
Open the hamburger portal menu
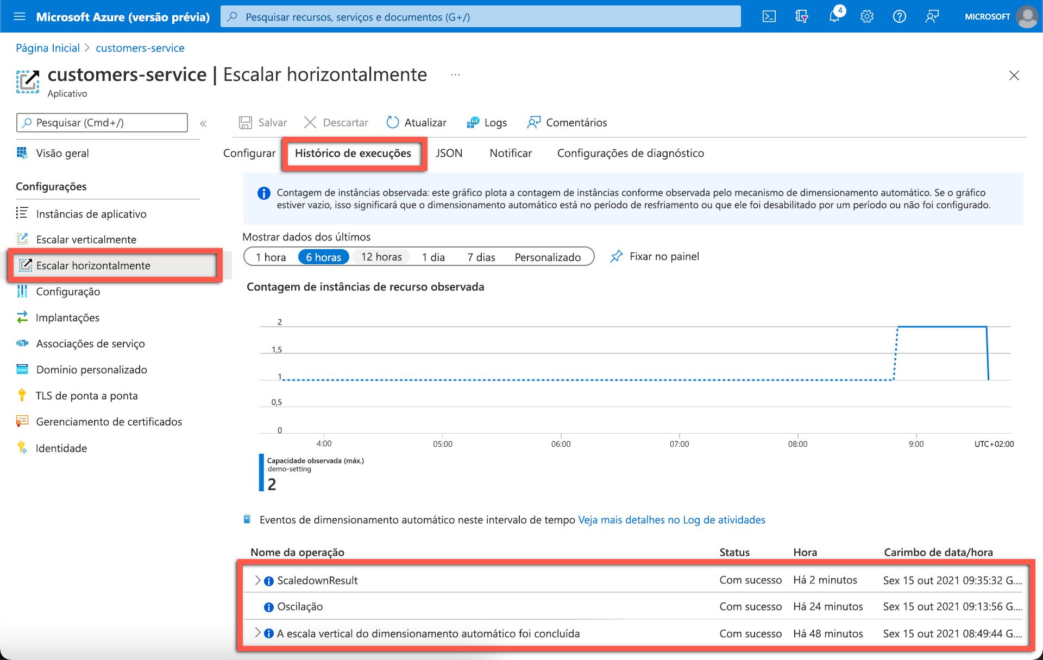(x=20, y=17)
